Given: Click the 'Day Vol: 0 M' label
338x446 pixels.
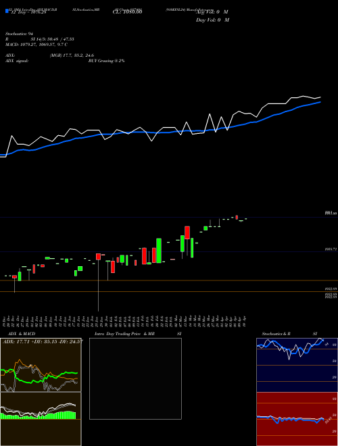Looking at the screenshot, I should tap(212, 20).
